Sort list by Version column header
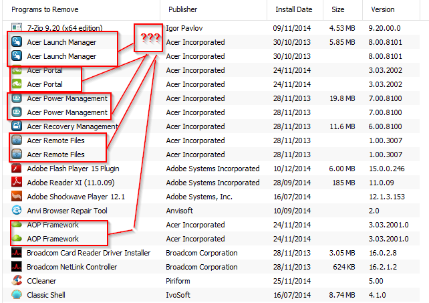This screenshot has width=429, height=303. [x=383, y=9]
